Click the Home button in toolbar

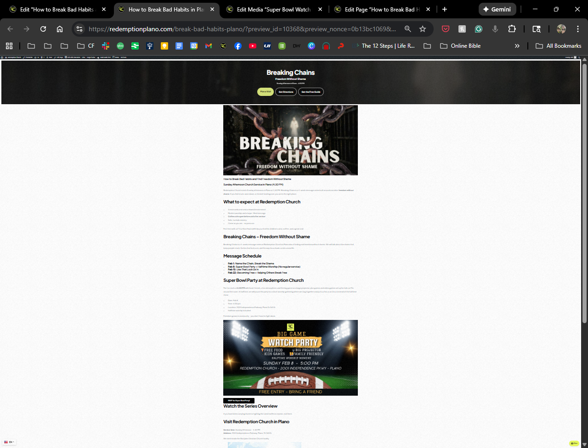(60, 29)
